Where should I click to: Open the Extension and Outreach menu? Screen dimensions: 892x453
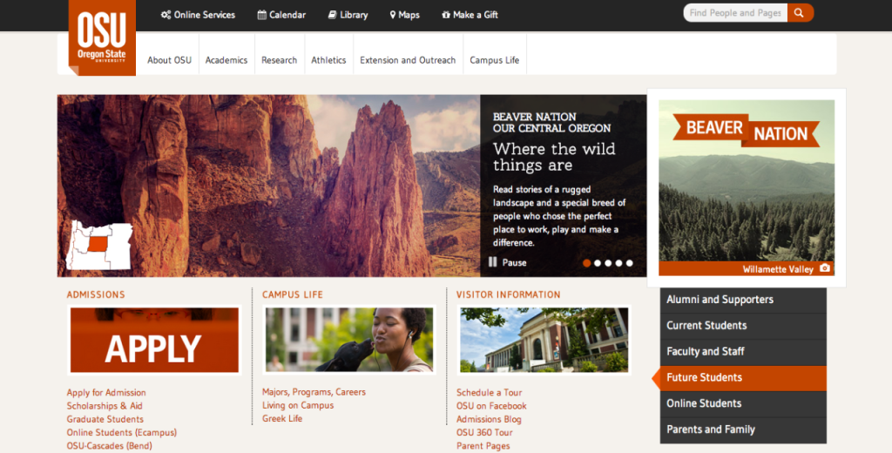[408, 60]
